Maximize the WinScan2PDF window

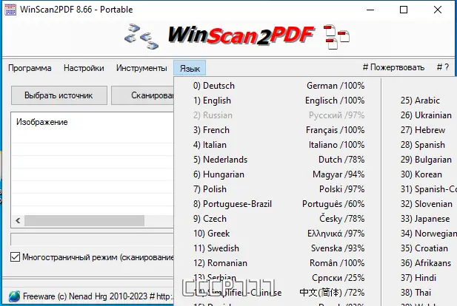point(404,10)
